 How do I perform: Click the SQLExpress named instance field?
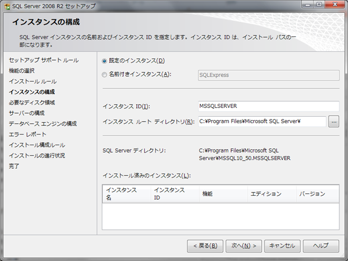click(x=269, y=75)
